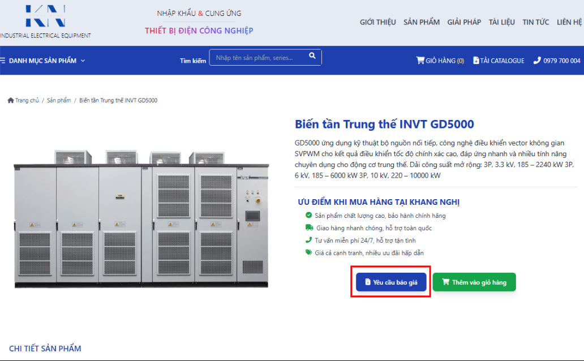The height and width of the screenshot is (361, 584).
Task: Click the THIẾT BỊ ĐIỆN CÔNG NGHIỆP tagline
Action: pyautogui.click(x=199, y=31)
